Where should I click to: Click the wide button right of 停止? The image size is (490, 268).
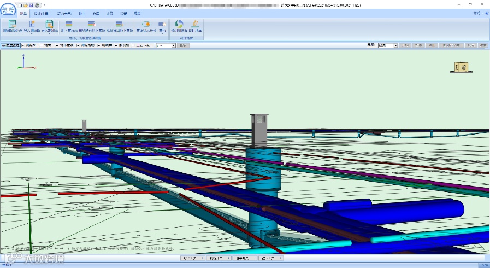click(451, 45)
